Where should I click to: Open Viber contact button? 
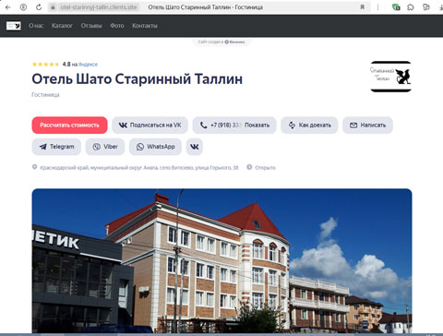coord(105,147)
